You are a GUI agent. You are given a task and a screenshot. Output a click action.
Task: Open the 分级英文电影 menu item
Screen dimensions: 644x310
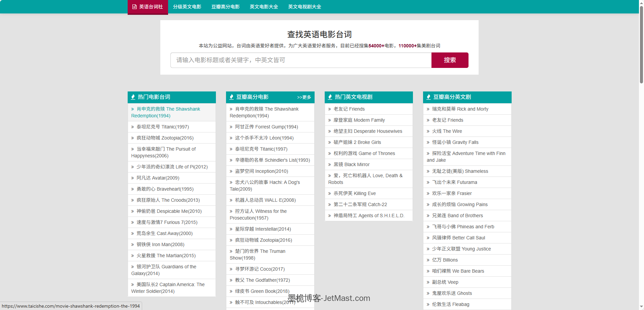point(187,7)
